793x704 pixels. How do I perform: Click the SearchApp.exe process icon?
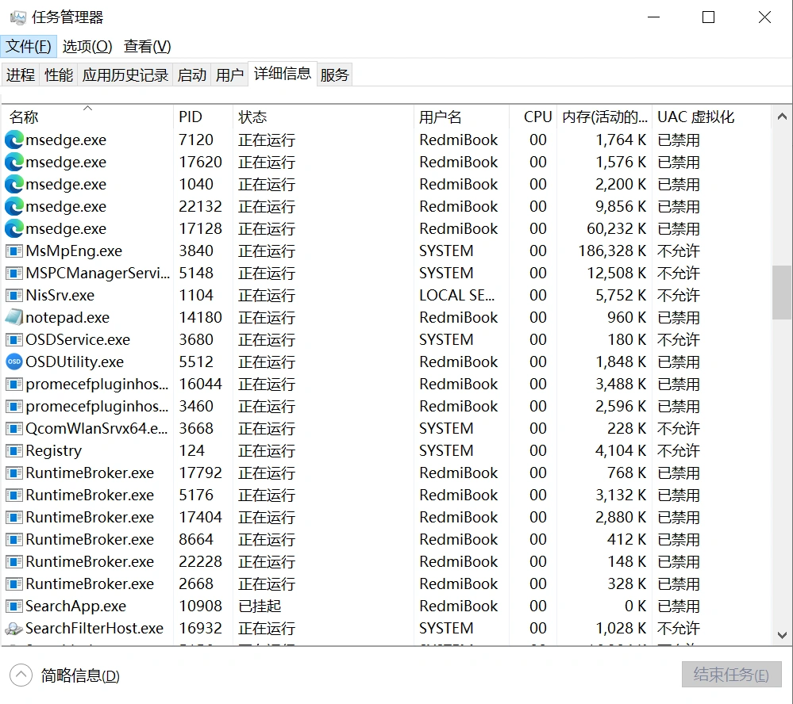[x=14, y=606]
